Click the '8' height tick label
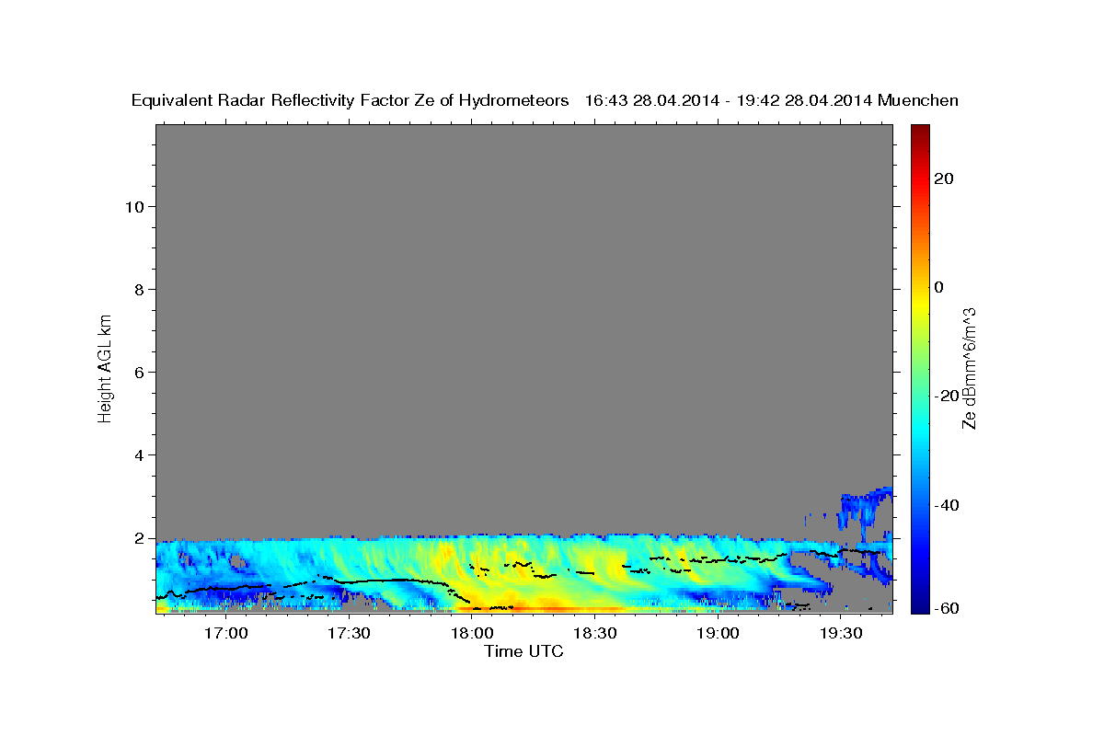The height and width of the screenshot is (736, 1104). click(x=139, y=289)
